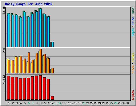Click the orange sites bar for day 9
136x106 pixels.
[41, 61]
